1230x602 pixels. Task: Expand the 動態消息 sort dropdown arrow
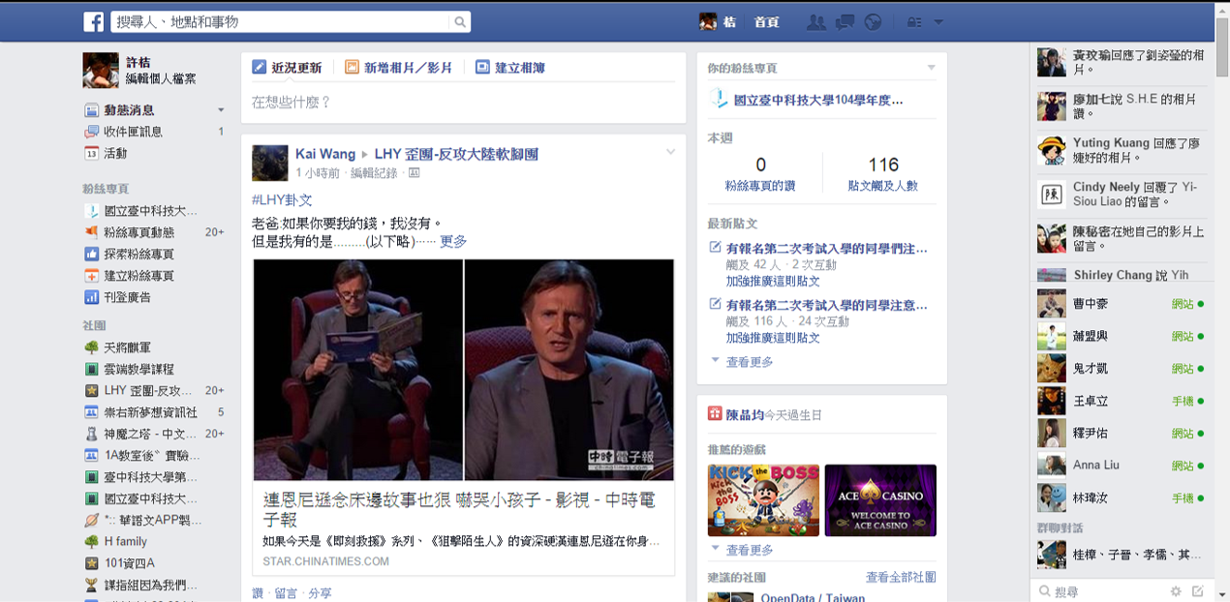221,110
